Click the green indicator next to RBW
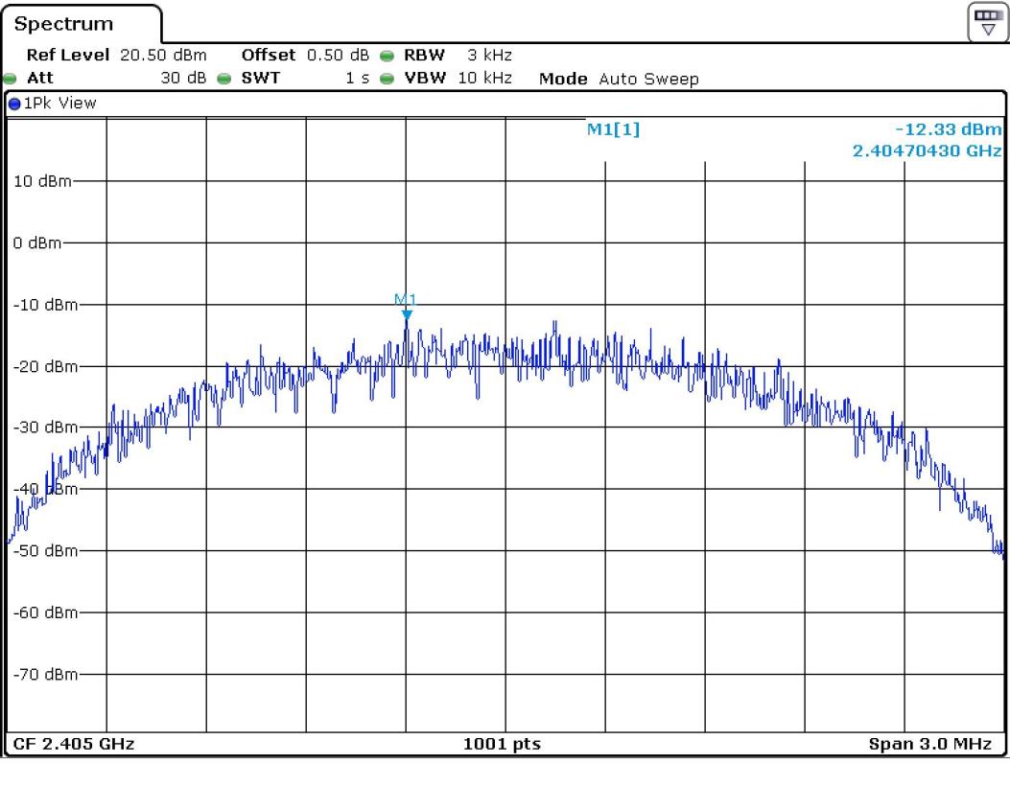Screen dimensions: 1010x786 click(387, 56)
